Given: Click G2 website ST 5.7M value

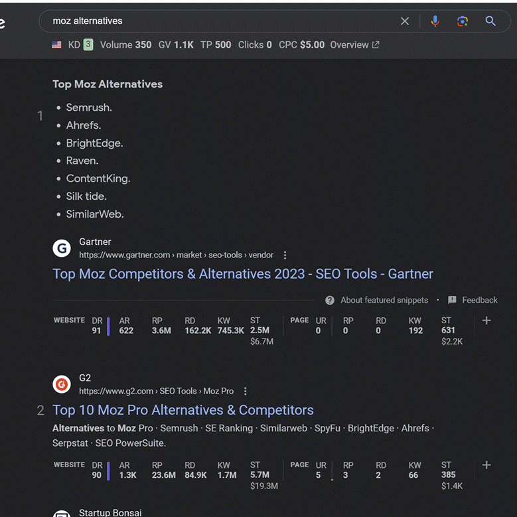Looking at the screenshot, I should (259, 475).
